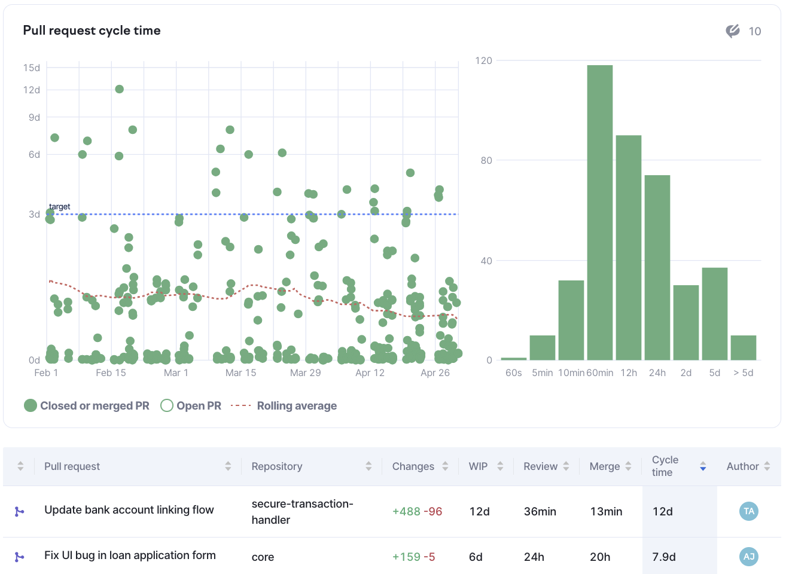Open the pull request icon for Update bank account
The width and height of the screenshot is (786, 574).
pos(19,511)
